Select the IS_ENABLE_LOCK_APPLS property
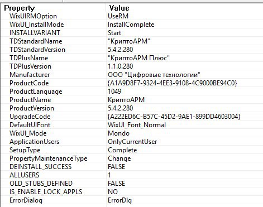 click(x=46, y=192)
